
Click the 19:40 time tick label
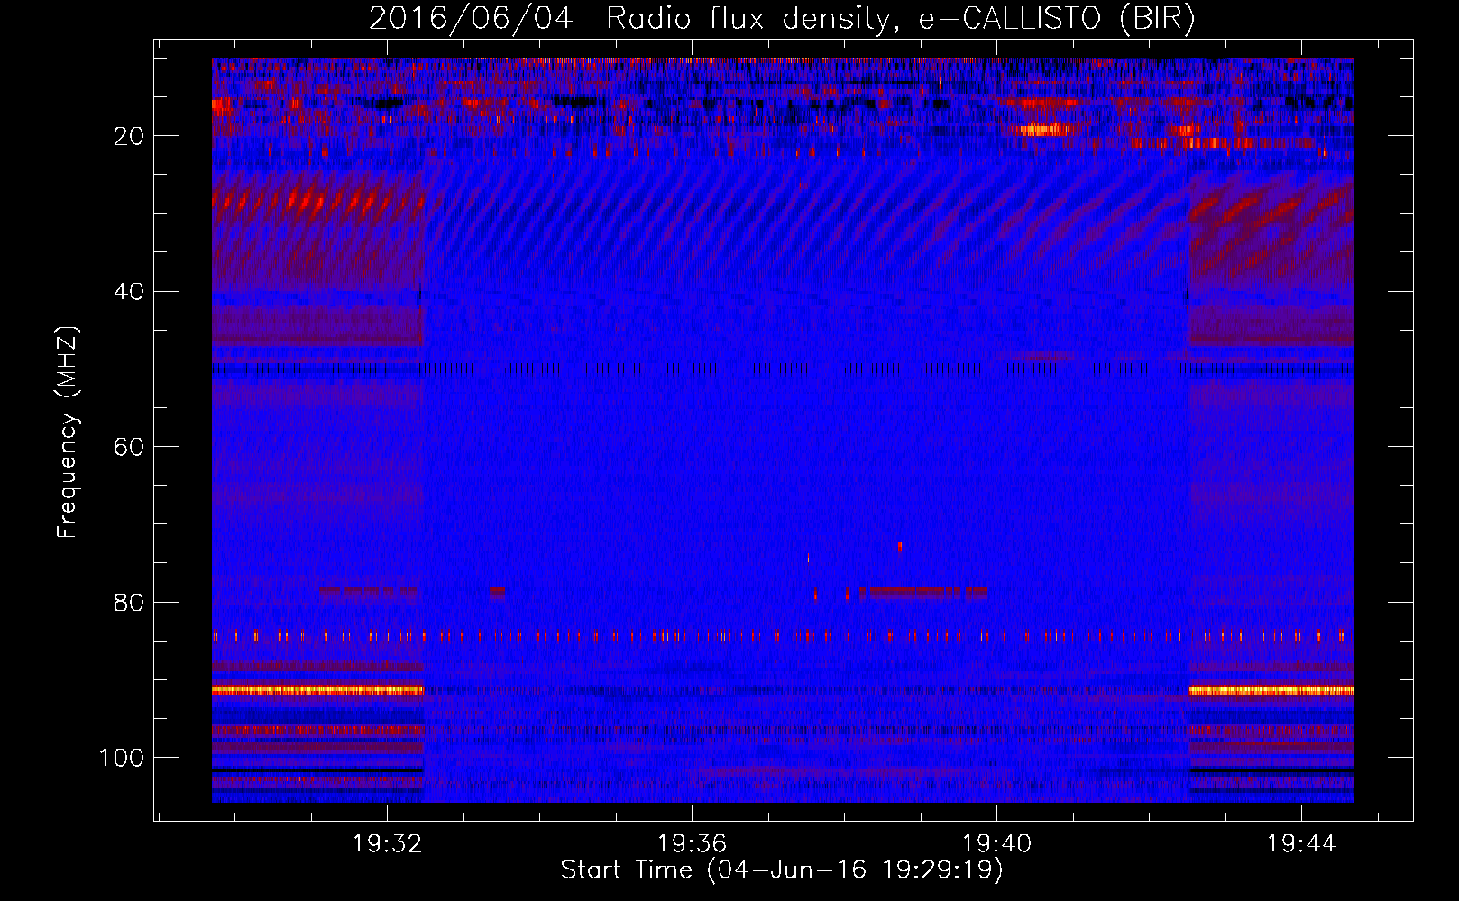tap(996, 843)
